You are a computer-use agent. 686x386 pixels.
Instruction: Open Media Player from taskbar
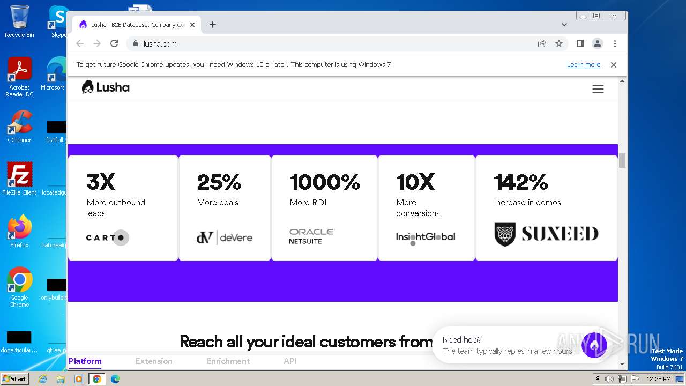point(79,379)
